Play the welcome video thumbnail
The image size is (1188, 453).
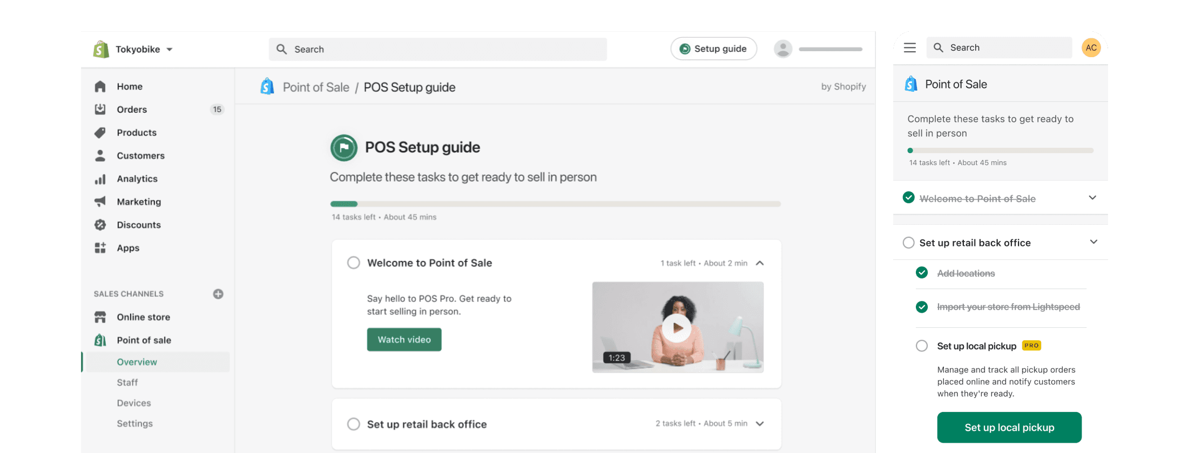coord(676,327)
